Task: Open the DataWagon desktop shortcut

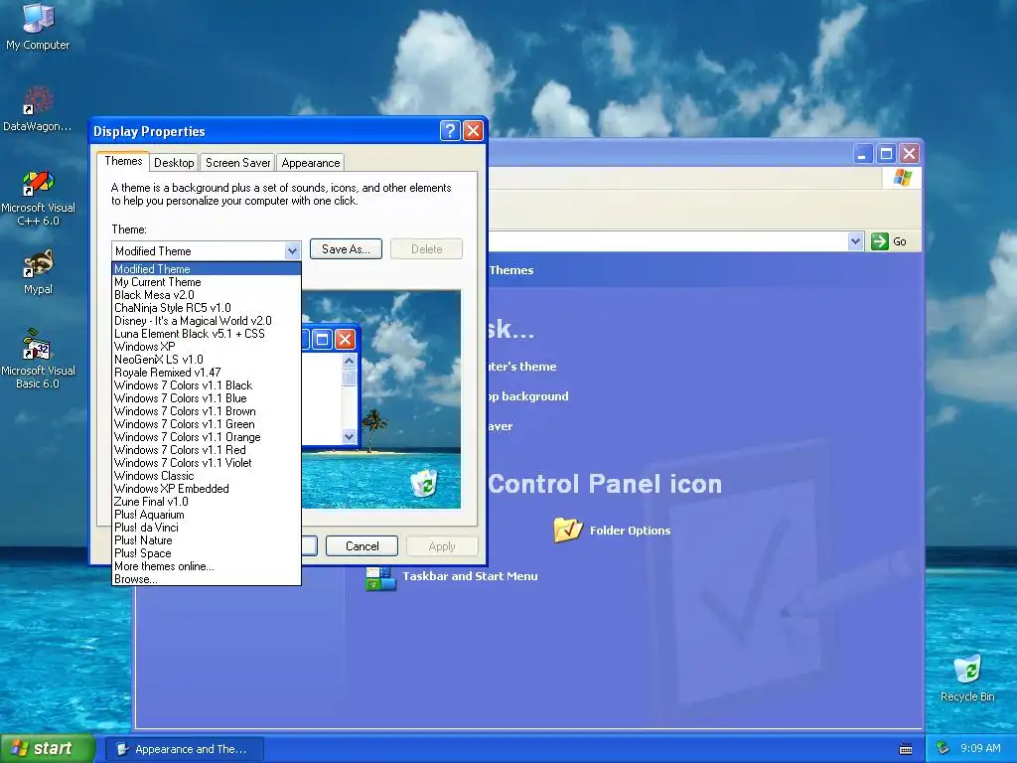Action: tap(38, 108)
